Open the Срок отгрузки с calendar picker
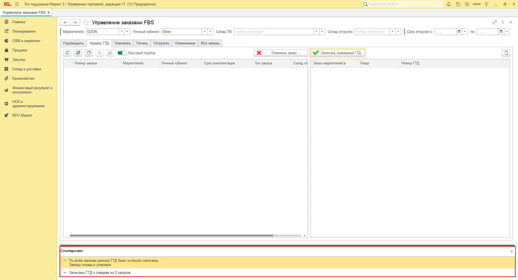The height and width of the screenshot is (280, 518). point(459,31)
